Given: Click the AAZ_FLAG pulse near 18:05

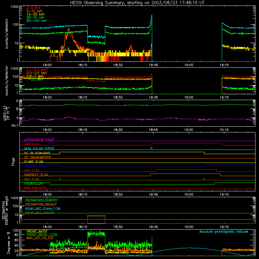Looking at the screenshot, I should click(x=60, y=179).
